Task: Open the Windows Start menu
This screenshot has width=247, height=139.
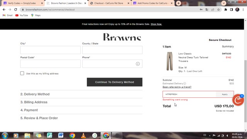Action: pyautogui.click(x=5, y=136)
